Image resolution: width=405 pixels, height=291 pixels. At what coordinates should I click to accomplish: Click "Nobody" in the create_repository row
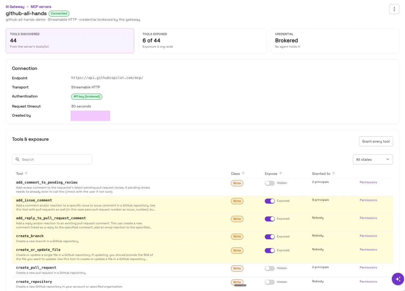(318, 281)
